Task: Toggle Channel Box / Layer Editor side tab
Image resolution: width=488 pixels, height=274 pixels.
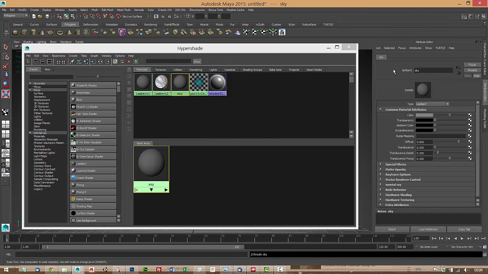Action: tap(485, 60)
